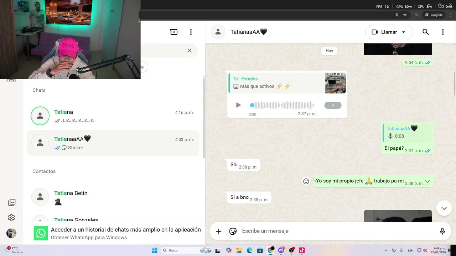Open the chat list three-dot menu
The height and width of the screenshot is (256, 456).
(191, 32)
